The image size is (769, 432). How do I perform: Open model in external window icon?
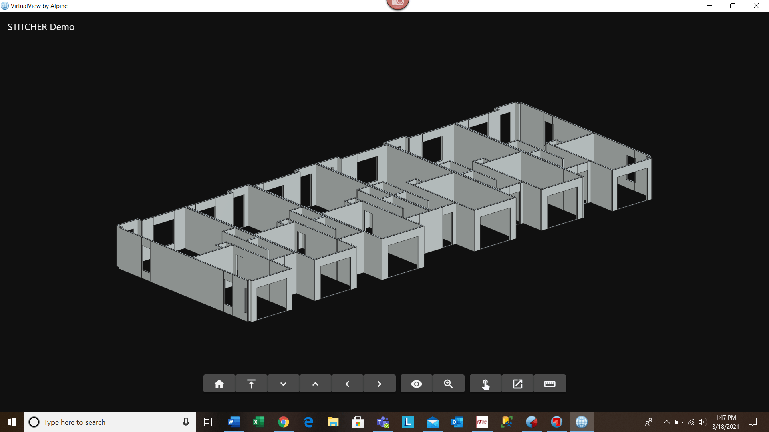pos(517,384)
